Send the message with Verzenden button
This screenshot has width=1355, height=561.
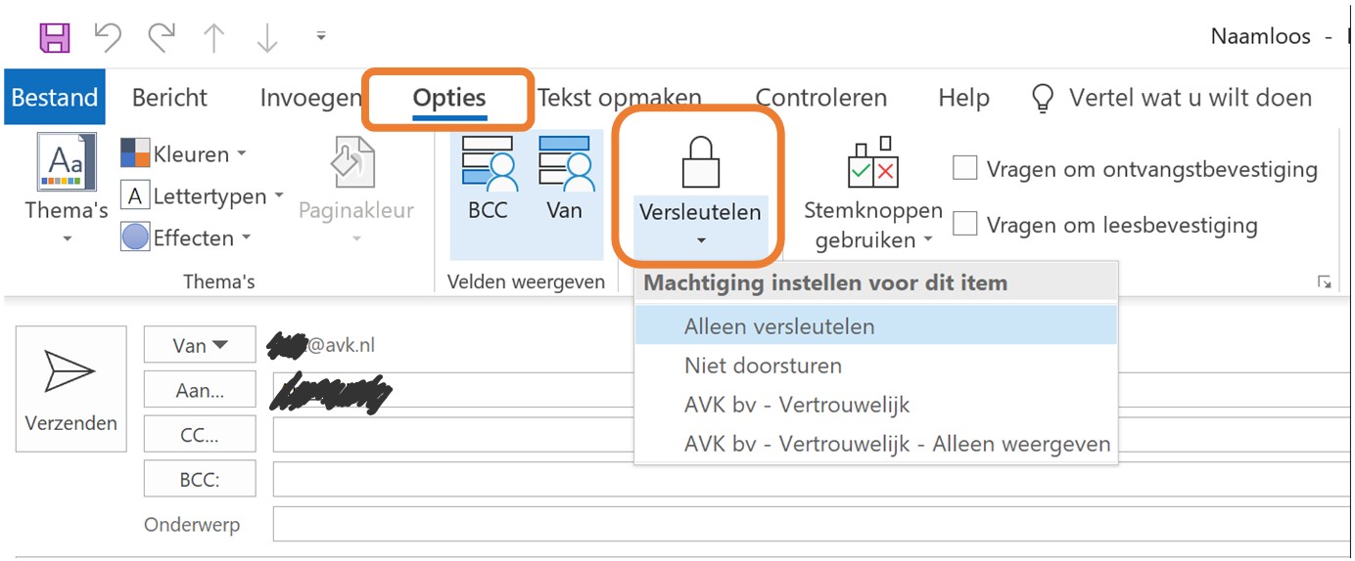tap(71, 388)
